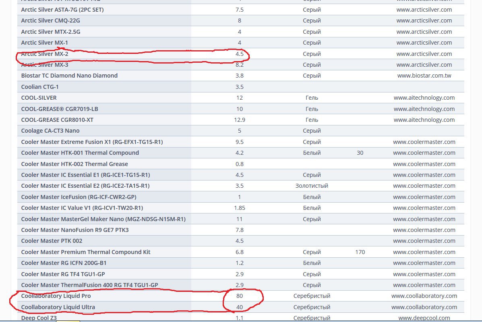Select the Coolage CA-CT3 Nano name
The image size is (482, 322).
tap(50, 131)
